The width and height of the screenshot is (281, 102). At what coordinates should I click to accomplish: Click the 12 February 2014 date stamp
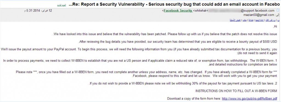[38, 11]
